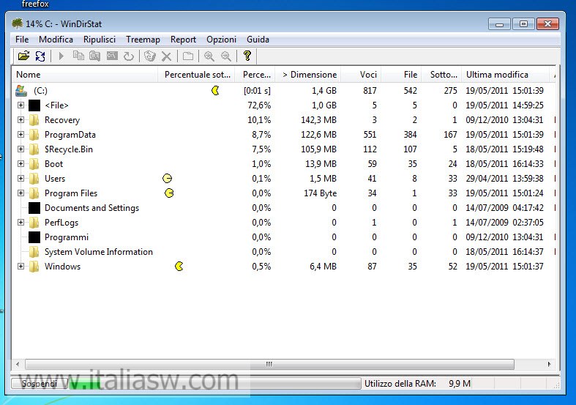Click the pacman icon in Users row
576x405 pixels.
[167, 178]
